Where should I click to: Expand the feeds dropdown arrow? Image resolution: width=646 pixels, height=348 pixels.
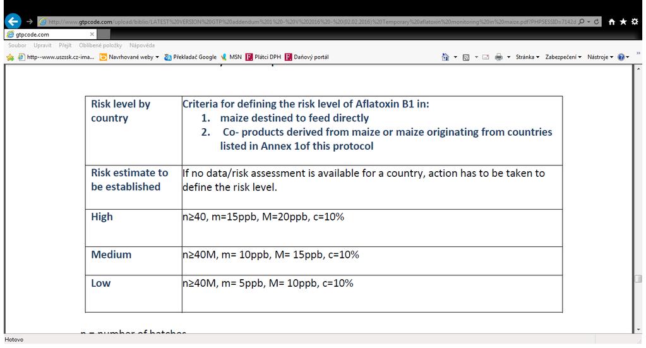pos(476,57)
